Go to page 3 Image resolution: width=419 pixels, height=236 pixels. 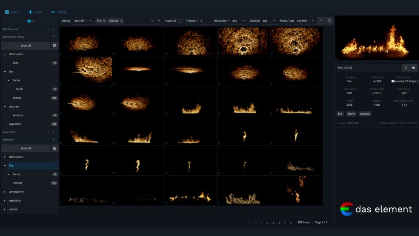pos(273,222)
